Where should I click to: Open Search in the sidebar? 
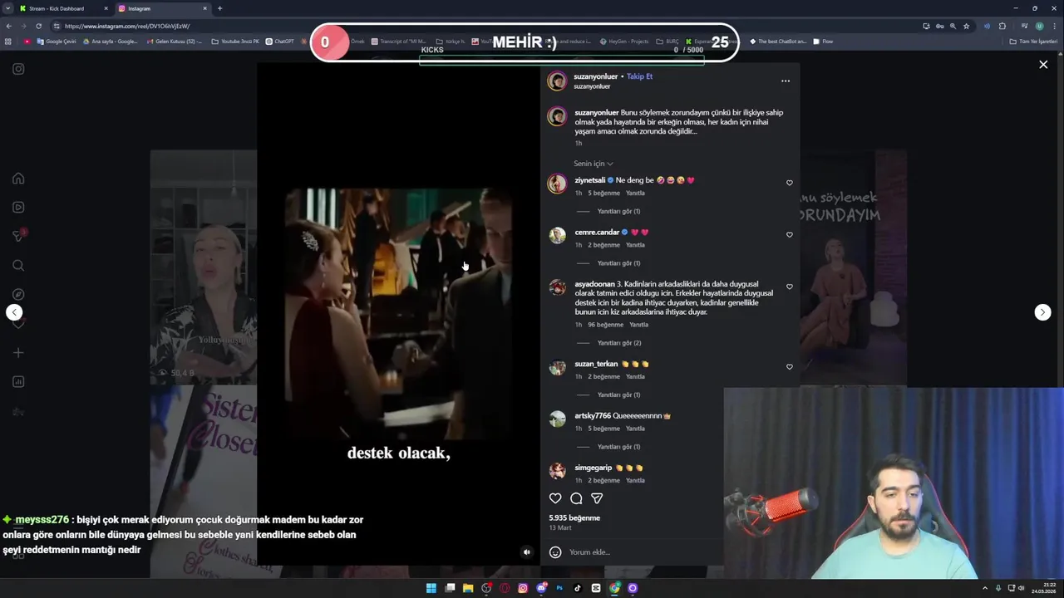click(18, 265)
